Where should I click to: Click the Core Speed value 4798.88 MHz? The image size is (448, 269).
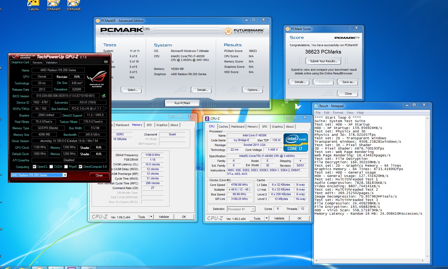point(239,185)
